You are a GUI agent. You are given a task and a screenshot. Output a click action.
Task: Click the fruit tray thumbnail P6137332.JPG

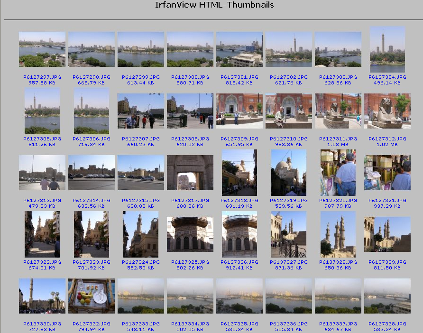92,296
